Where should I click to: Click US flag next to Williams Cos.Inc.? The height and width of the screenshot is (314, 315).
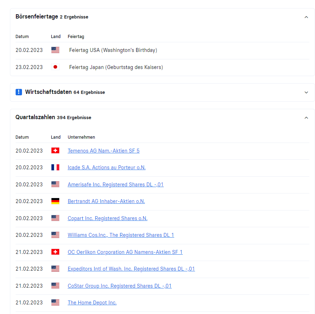coord(55,235)
